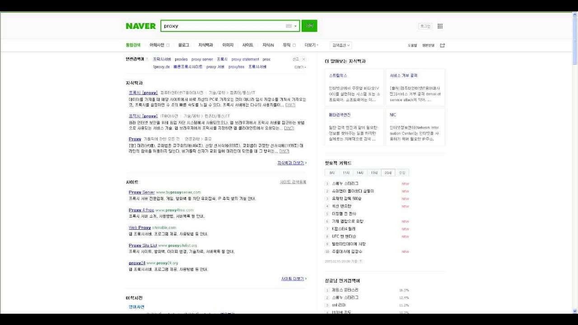
Task: Open the 검색옵션 dropdown
Action: click(341, 45)
